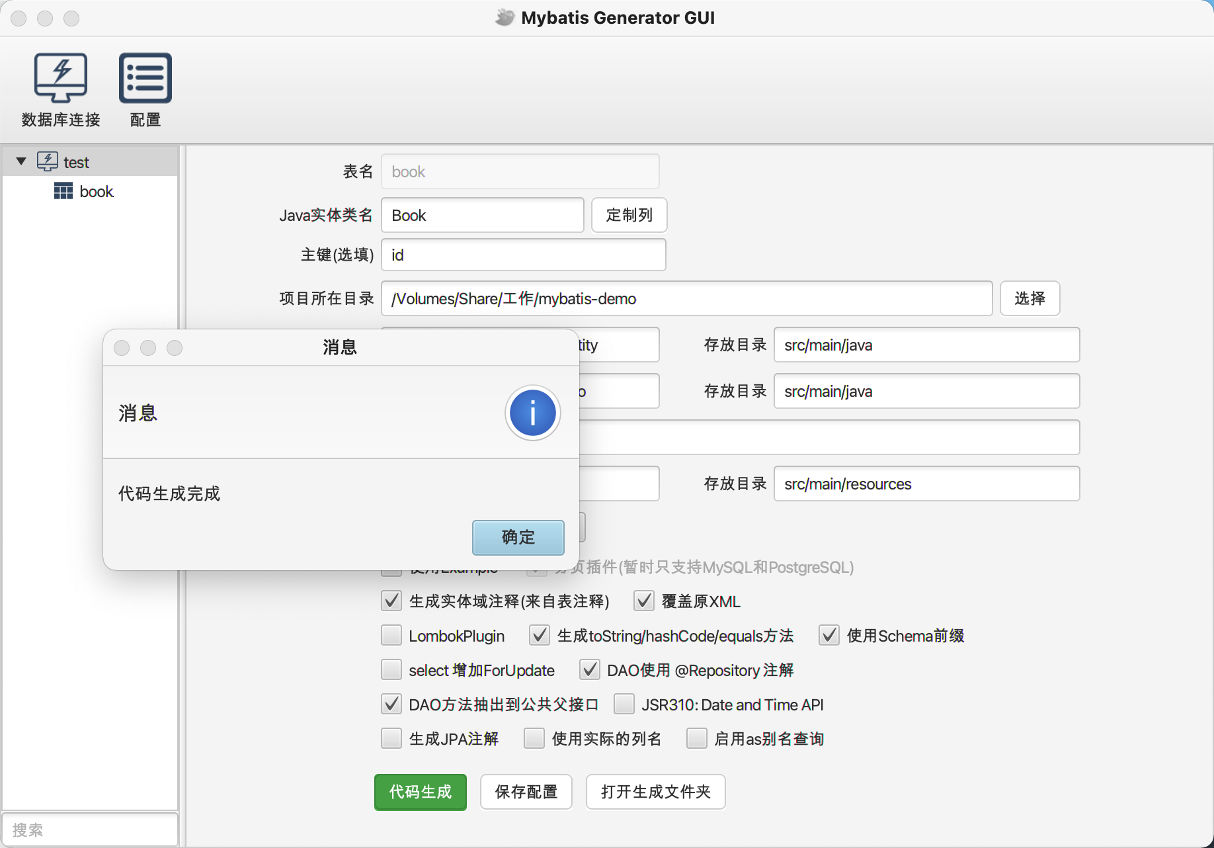Open the 数据库连接 database connection icon
The width and height of the screenshot is (1214, 848).
pos(60,79)
